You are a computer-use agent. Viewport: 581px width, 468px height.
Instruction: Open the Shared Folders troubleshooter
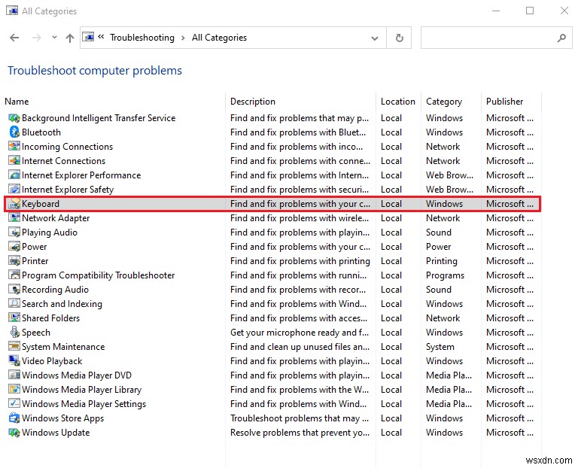coord(50,318)
